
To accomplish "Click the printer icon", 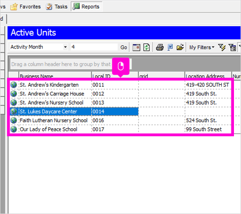I will point(160,47).
